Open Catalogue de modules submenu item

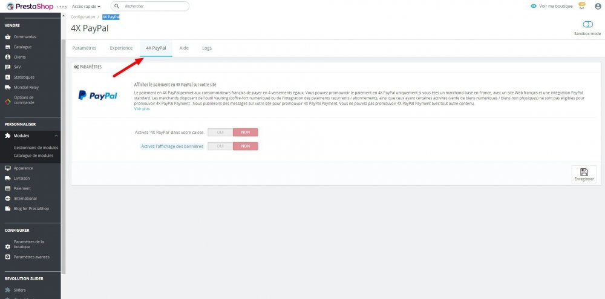click(33, 156)
